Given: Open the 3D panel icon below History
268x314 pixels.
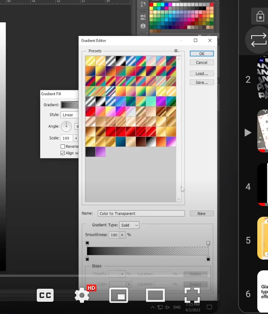Looking at the screenshot, I should tap(143, 16).
